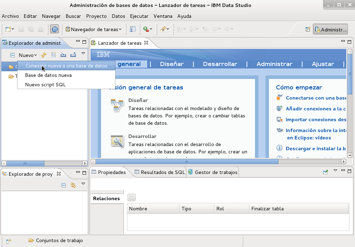Open the dropdown next to the flashlight icon

pos(168,29)
